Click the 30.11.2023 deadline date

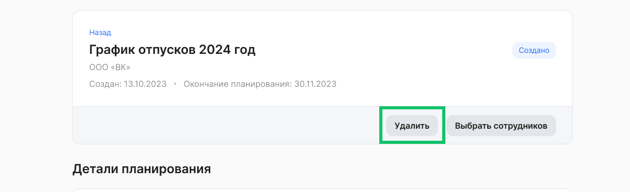pos(315,84)
